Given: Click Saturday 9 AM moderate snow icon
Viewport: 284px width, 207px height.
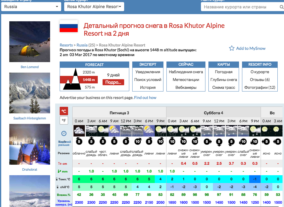Looking at the screenshot, I should point(207,131).
